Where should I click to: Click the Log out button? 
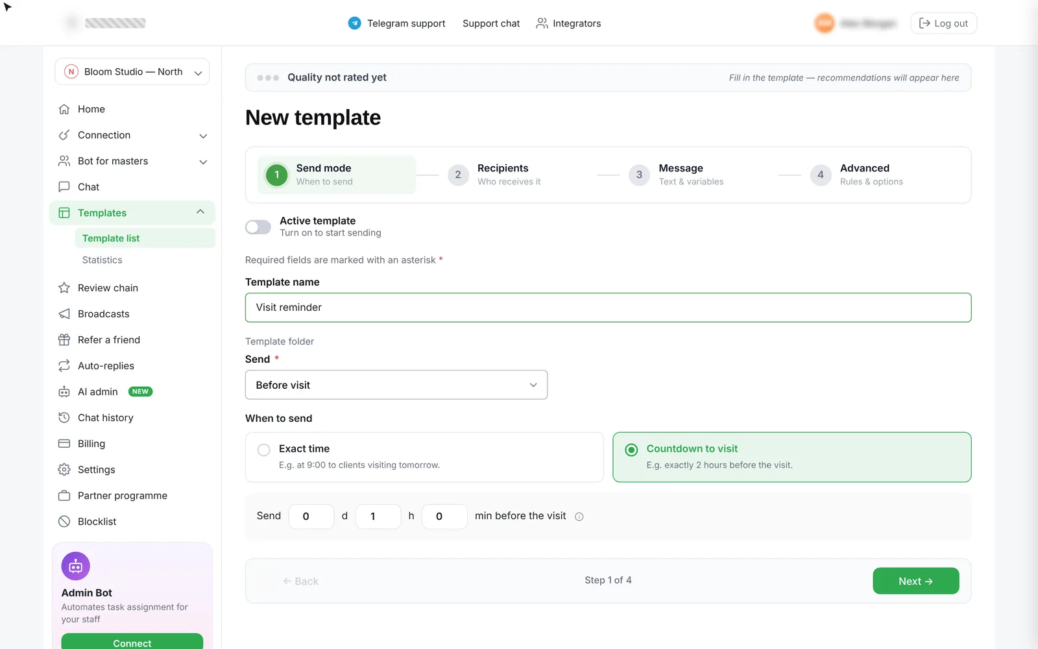point(944,23)
